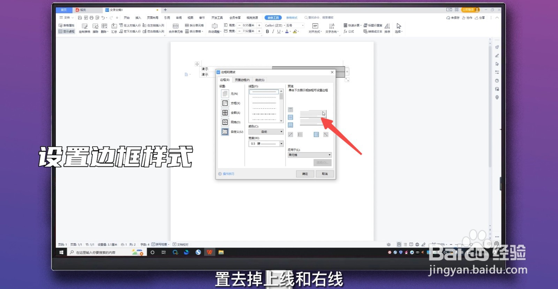
Task: Switch to the 边框(B) borders tab
Action: tap(225, 80)
